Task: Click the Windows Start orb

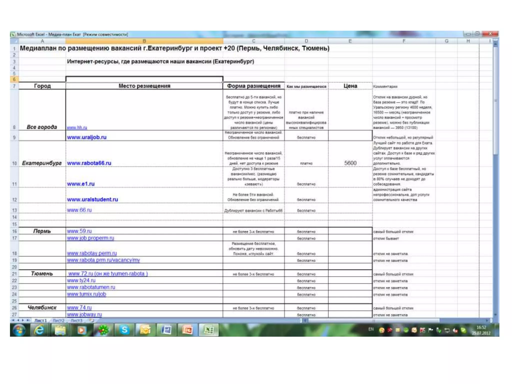Action: [19, 330]
